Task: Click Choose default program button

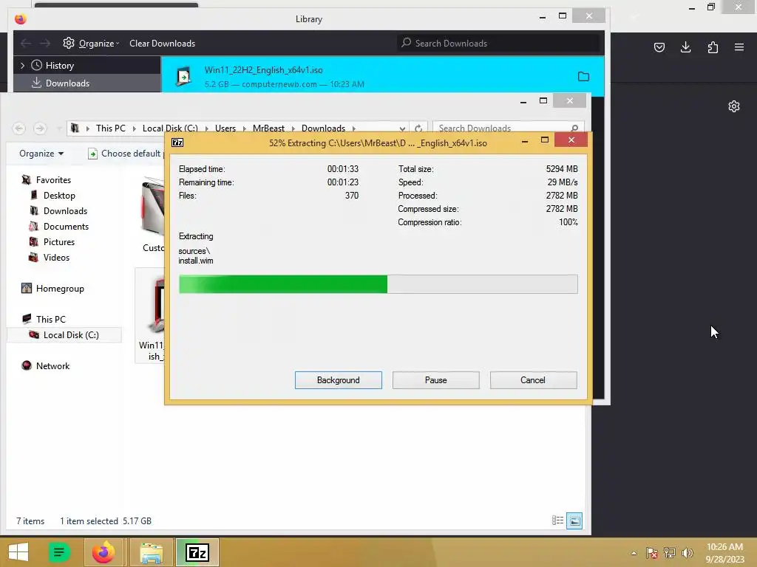Action: pyautogui.click(x=126, y=154)
